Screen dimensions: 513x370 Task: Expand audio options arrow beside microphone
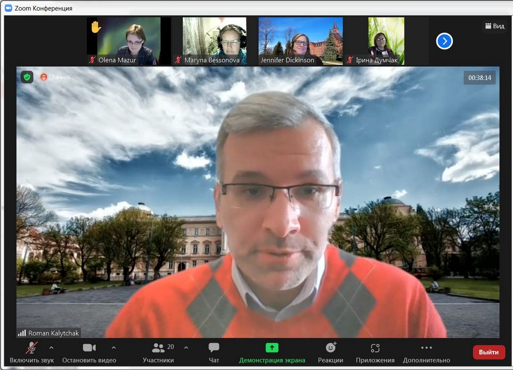[51, 347]
